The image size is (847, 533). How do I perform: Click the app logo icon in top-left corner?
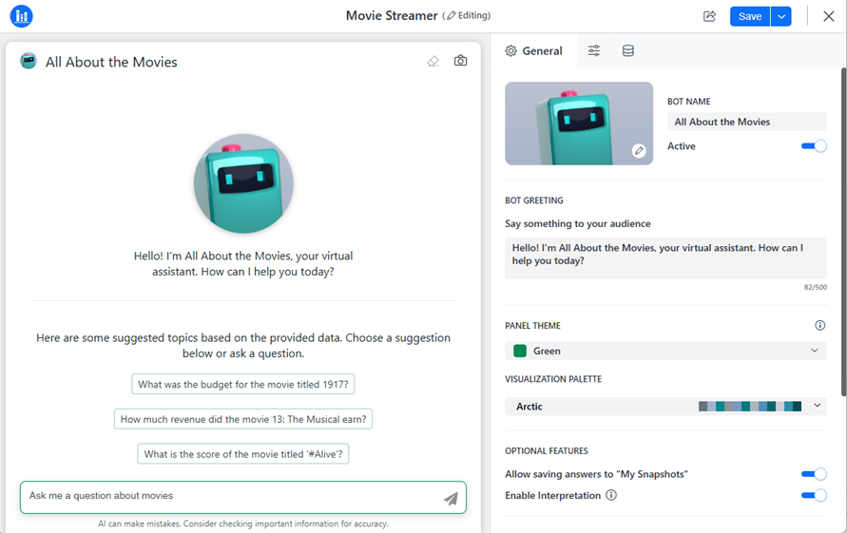point(21,16)
